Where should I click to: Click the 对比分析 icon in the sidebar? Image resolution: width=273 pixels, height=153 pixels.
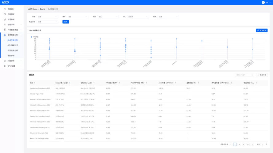(5, 61)
